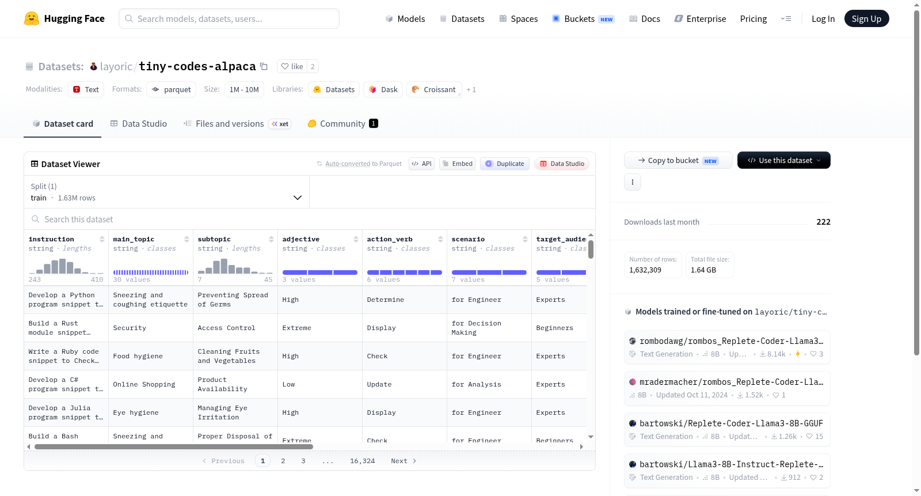Click the horizontal scrollbar of the table

(x=174, y=446)
